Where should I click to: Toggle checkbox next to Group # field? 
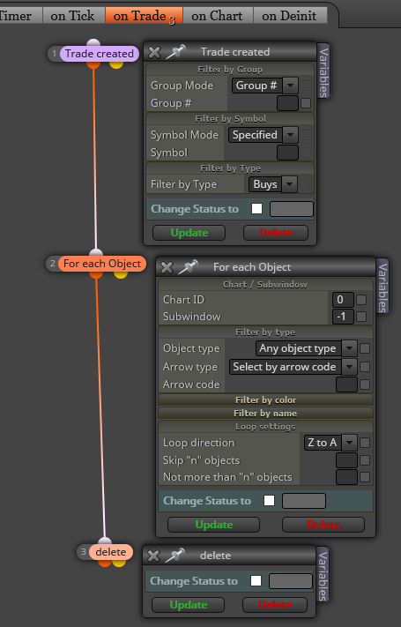coord(306,103)
